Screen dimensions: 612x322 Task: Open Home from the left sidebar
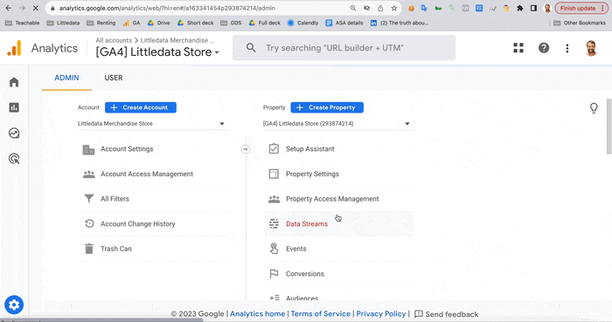(x=14, y=82)
